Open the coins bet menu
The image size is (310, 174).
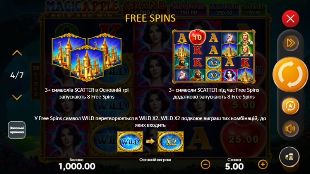(x=289, y=157)
